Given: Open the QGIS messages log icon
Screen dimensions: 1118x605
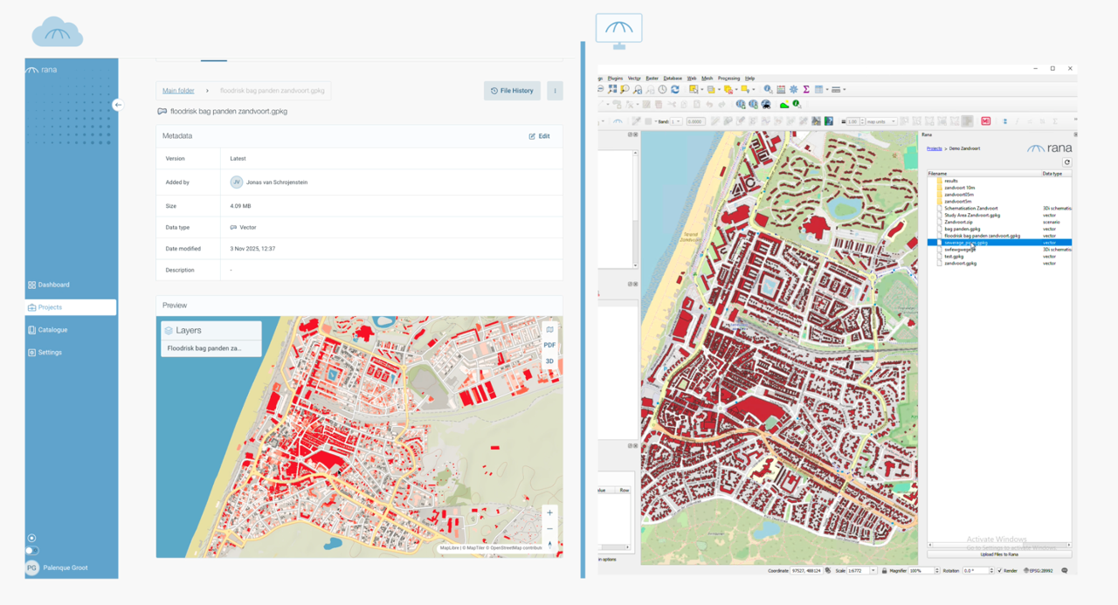Looking at the screenshot, I should (1064, 571).
